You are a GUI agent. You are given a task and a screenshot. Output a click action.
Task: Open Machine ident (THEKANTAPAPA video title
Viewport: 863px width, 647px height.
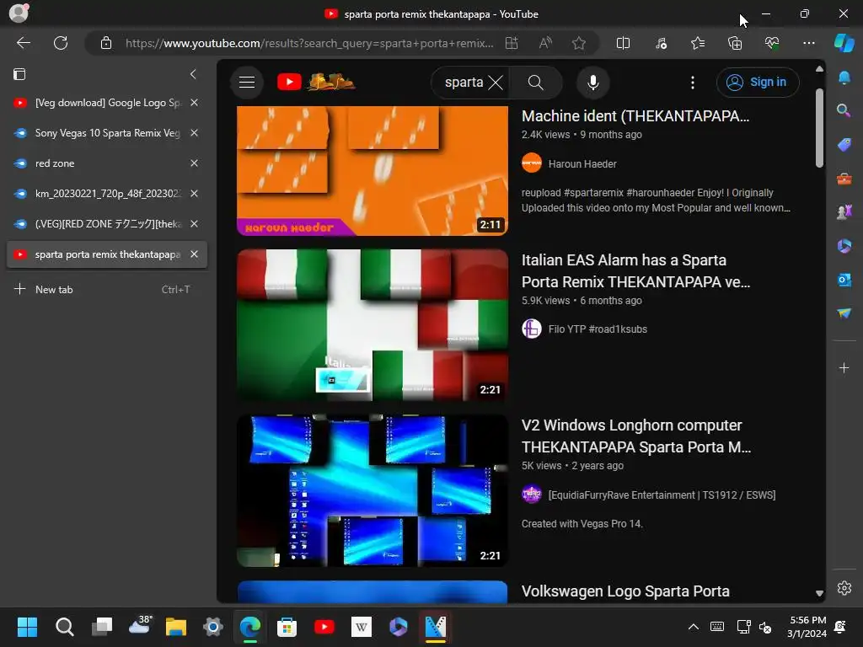(x=635, y=116)
